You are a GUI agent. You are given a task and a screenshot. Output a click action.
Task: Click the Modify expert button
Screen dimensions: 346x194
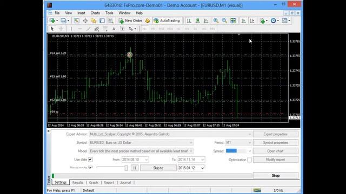tap(275, 160)
